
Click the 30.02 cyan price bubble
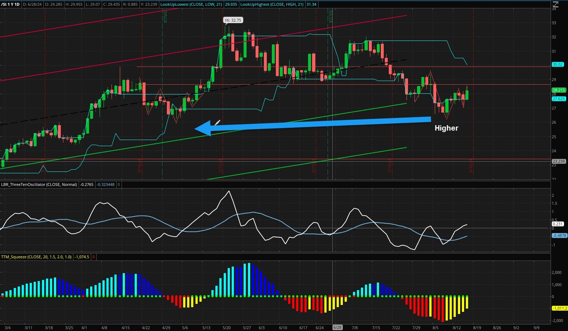[558, 64]
